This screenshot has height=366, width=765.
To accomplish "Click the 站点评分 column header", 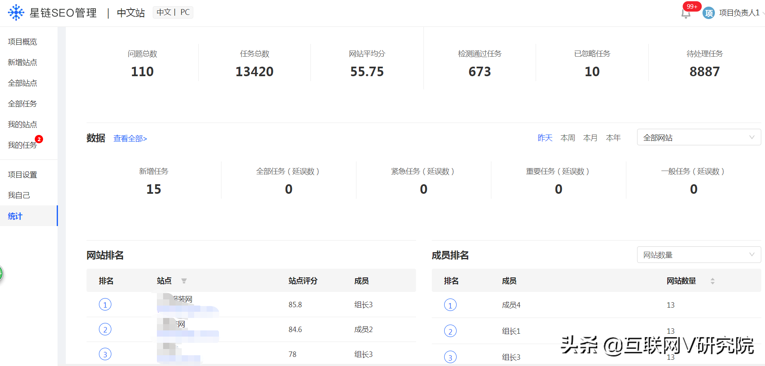I will (303, 281).
